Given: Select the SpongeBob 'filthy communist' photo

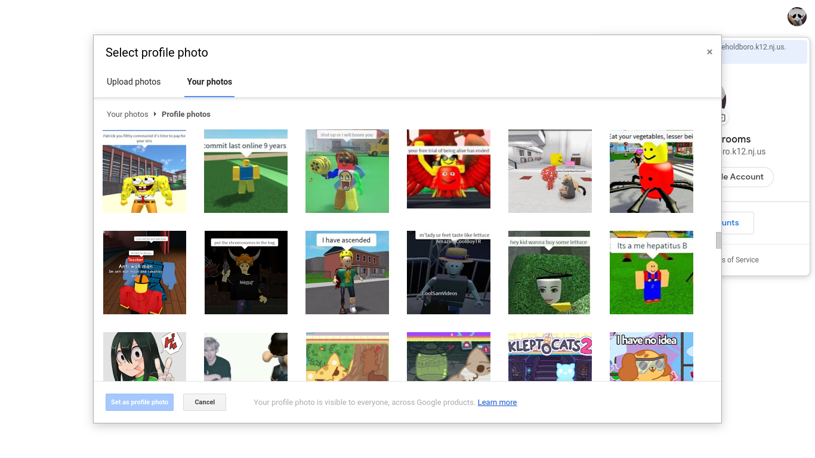Looking at the screenshot, I should point(144,171).
